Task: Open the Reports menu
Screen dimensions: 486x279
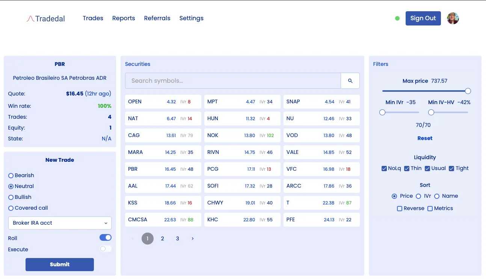Action: pos(124,18)
